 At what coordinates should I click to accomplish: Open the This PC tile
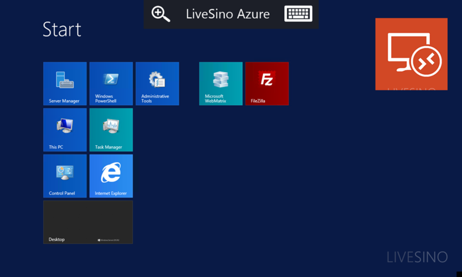(x=65, y=130)
